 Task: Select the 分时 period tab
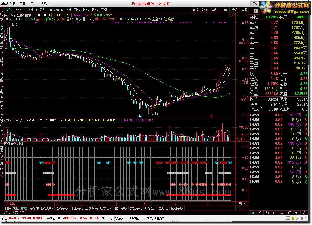(8, 10)
